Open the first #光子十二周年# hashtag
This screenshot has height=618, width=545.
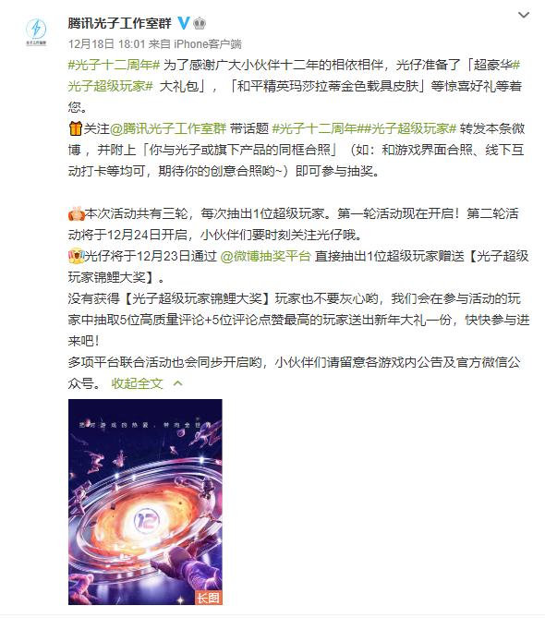[x=114, y=65]
